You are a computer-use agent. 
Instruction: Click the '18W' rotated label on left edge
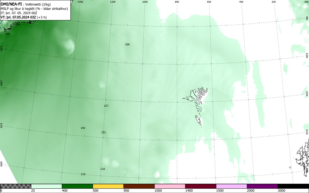point(1,83)
